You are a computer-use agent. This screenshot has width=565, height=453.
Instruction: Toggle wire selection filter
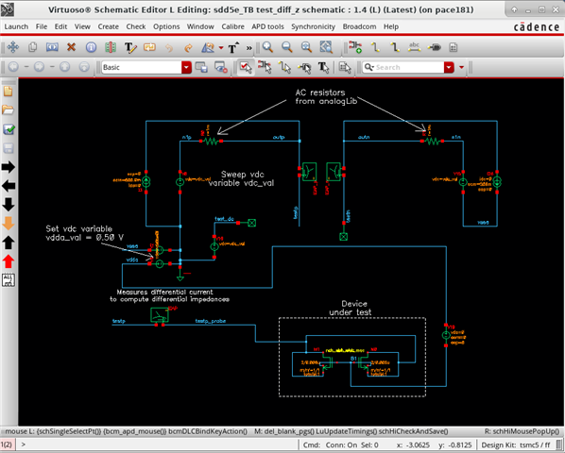click(x=284, y=67)
